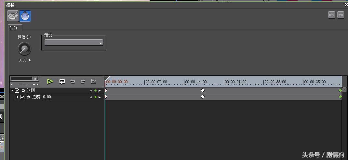Click the 00:00:07:00 mark on ruler
The image size is (348, 160).
point(156,82)
